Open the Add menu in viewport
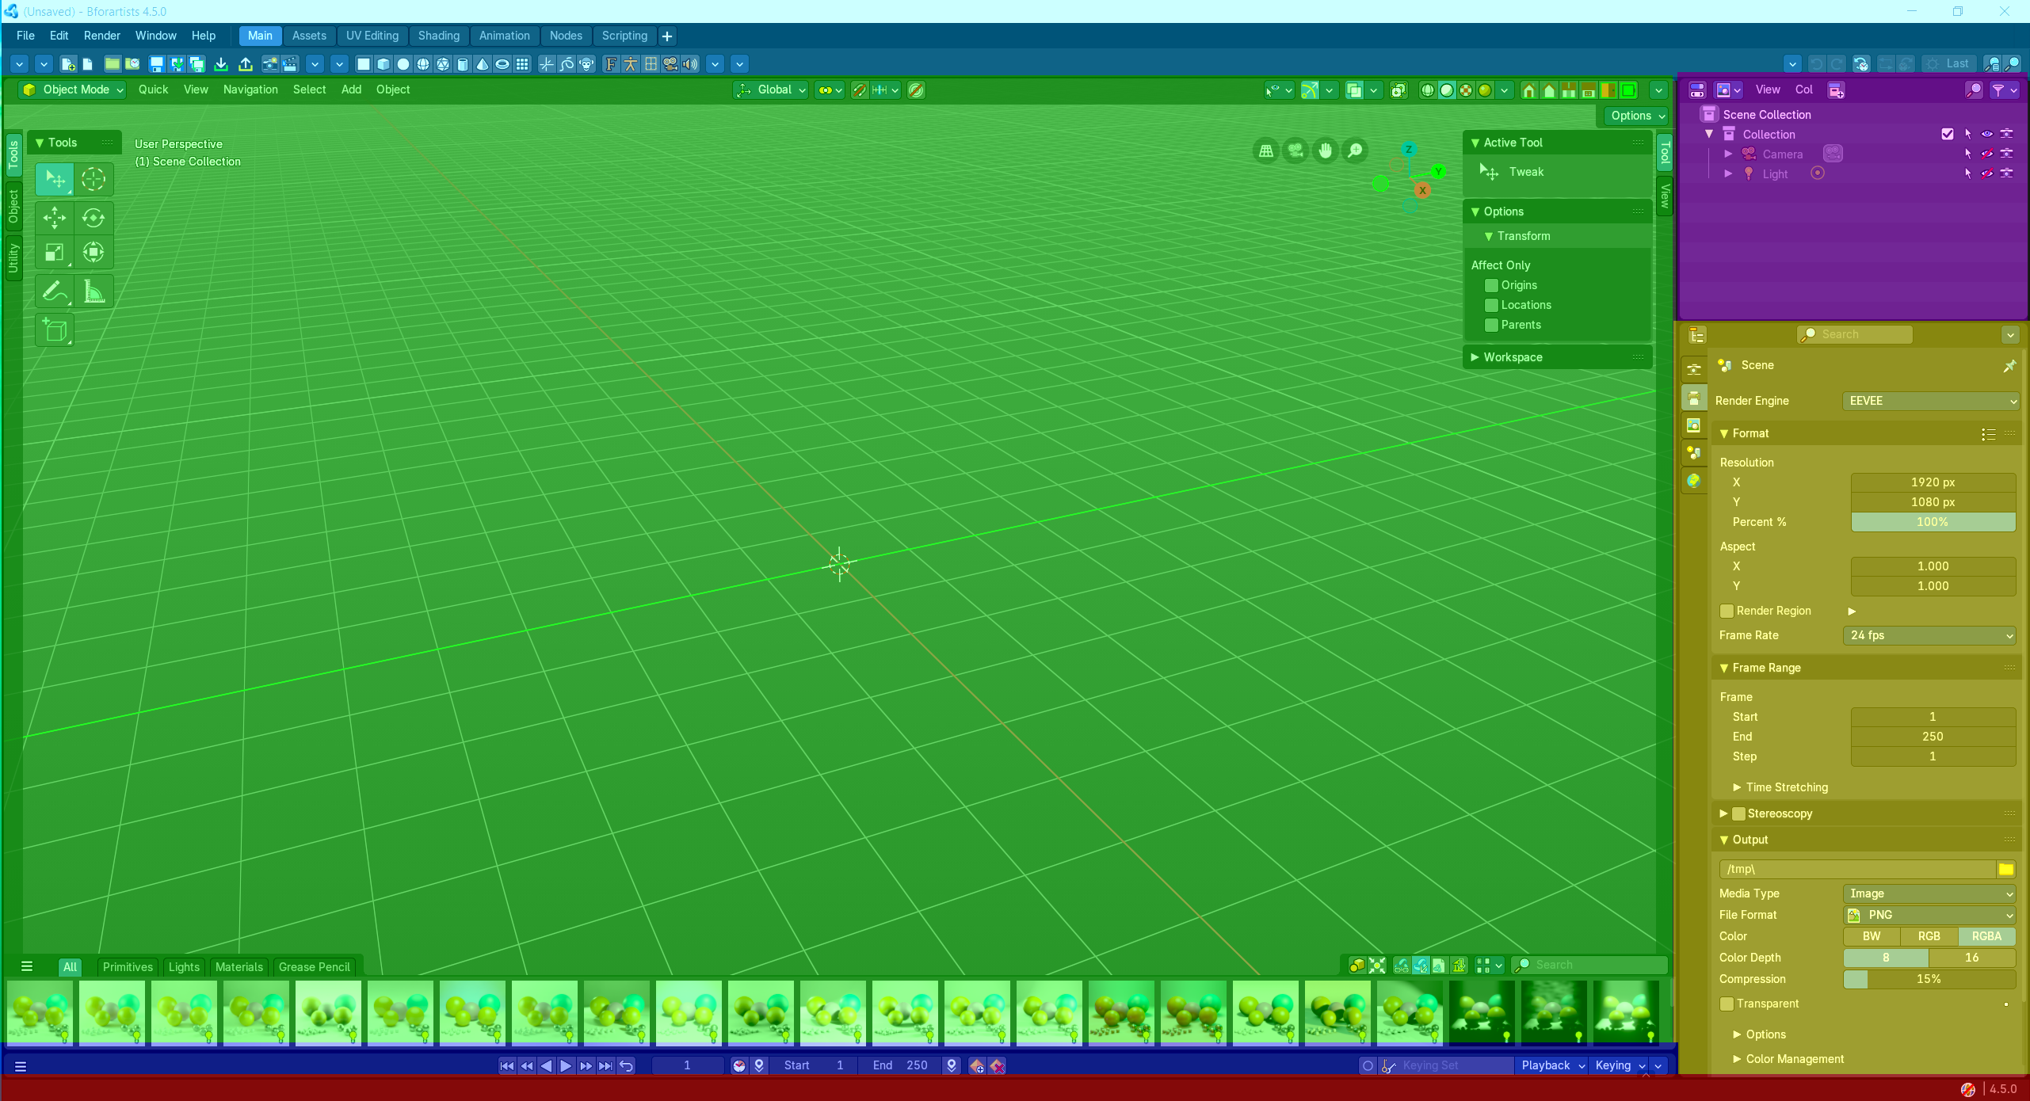The height and width of the screenshot is (1101, 2030). 351,90
